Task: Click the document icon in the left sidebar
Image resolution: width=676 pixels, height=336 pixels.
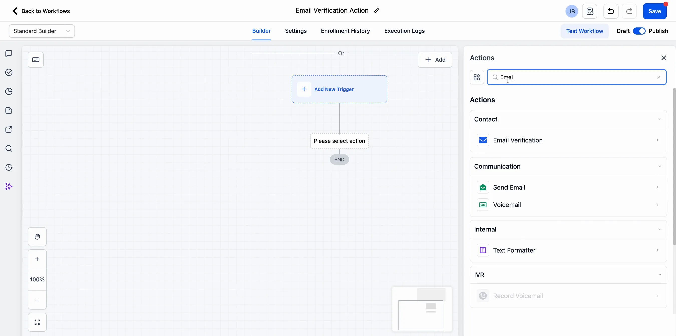Action: 9,110
